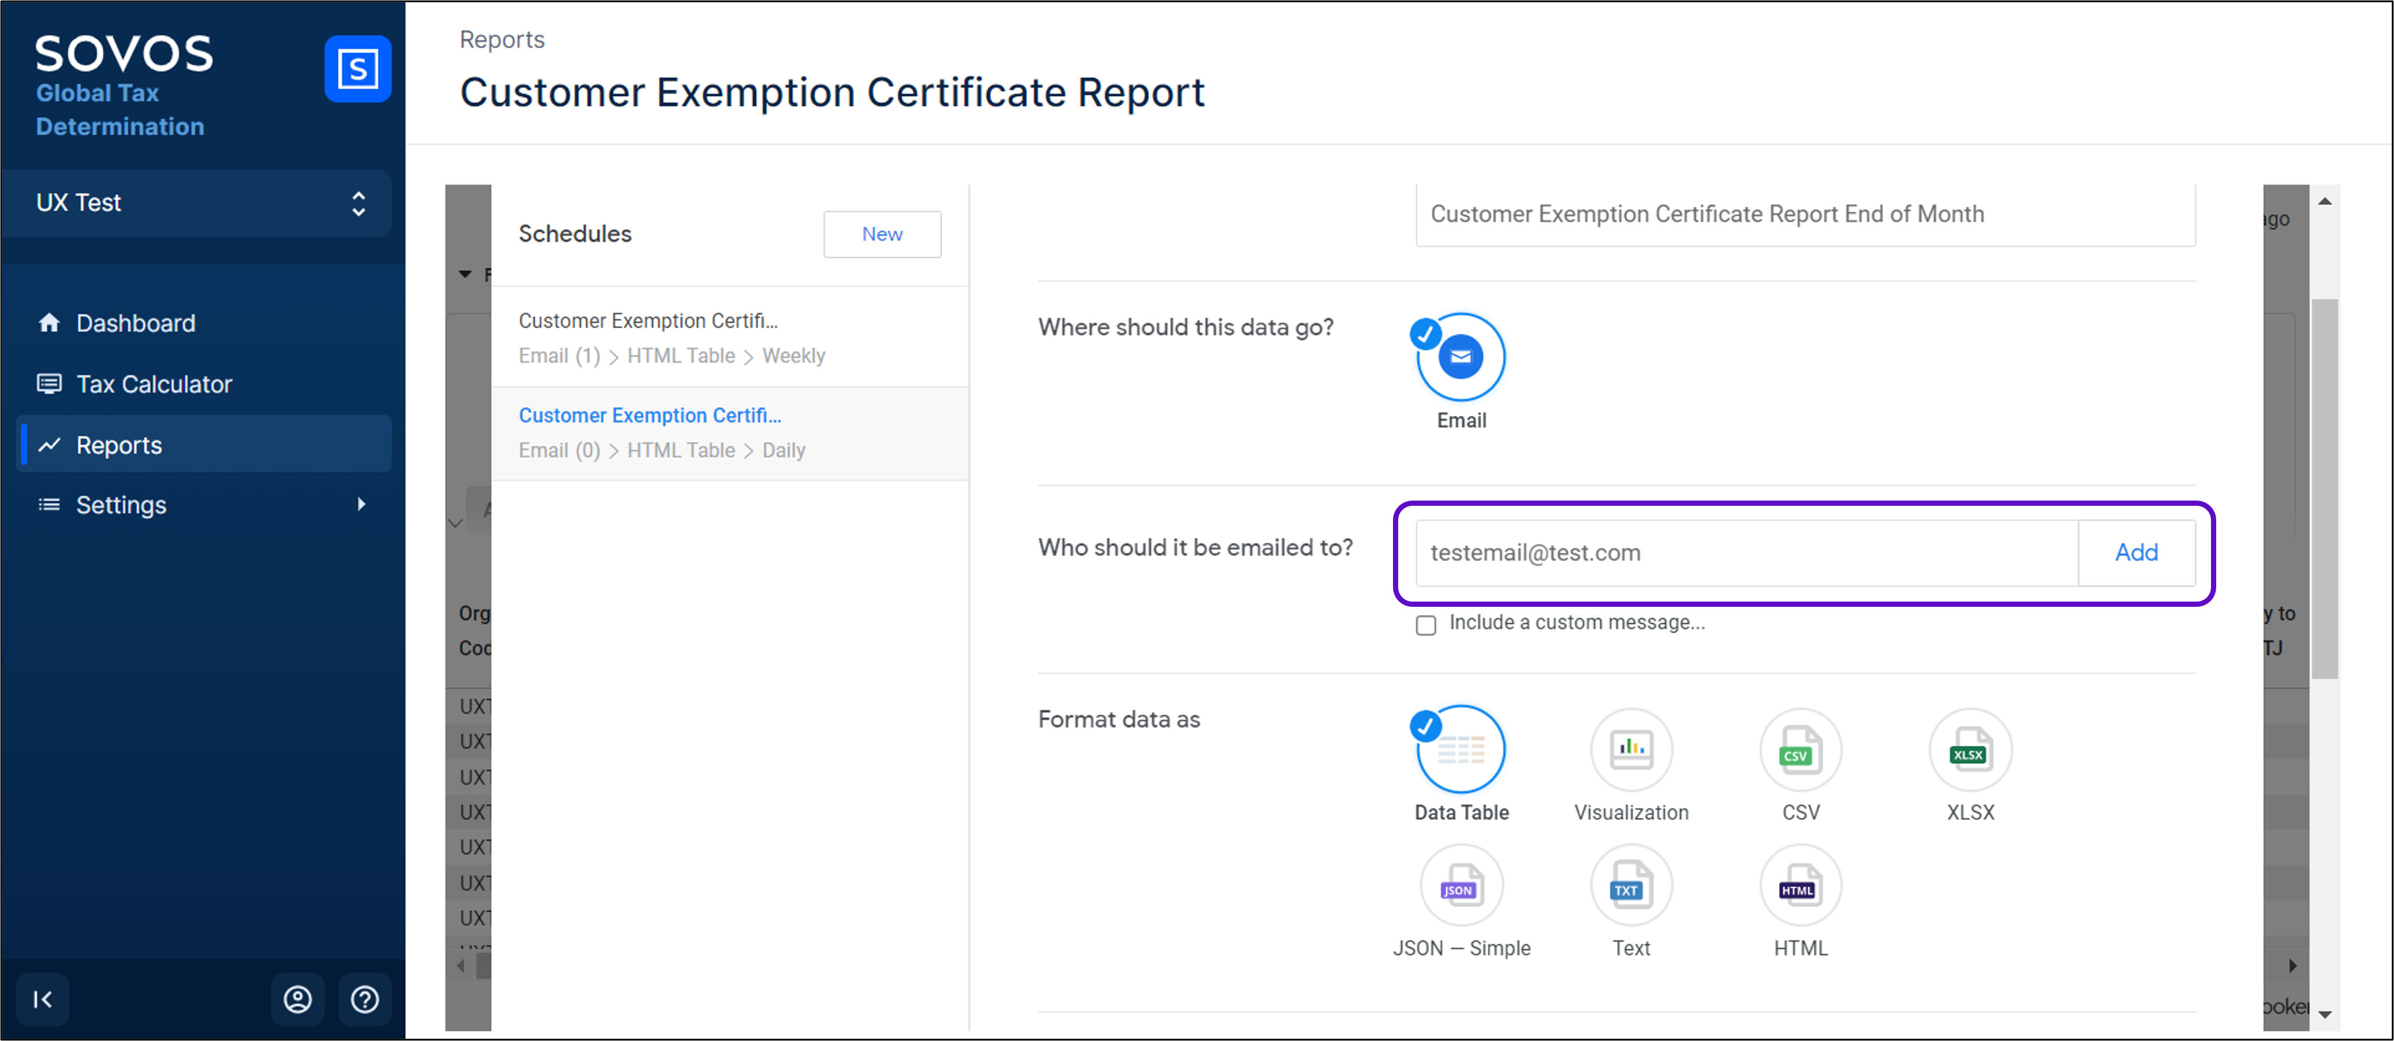Open the help question mark icon

coord(364,999)
